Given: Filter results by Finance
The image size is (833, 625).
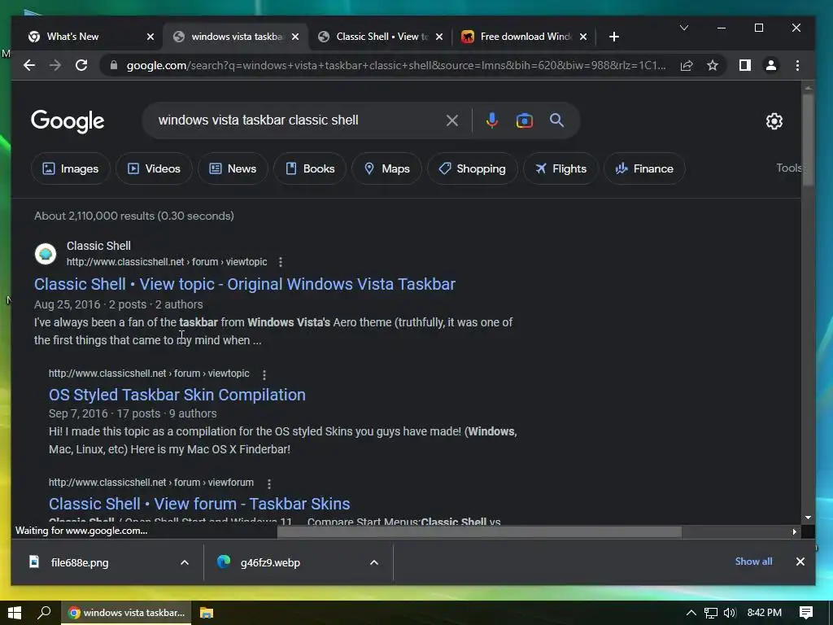Looking at the screenshot, I should [644, 168].
